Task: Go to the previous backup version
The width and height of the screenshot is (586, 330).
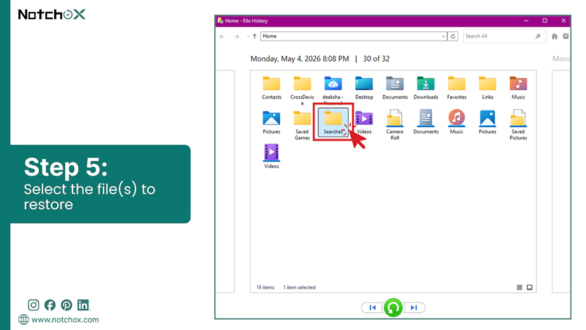Action: point(372,308)
